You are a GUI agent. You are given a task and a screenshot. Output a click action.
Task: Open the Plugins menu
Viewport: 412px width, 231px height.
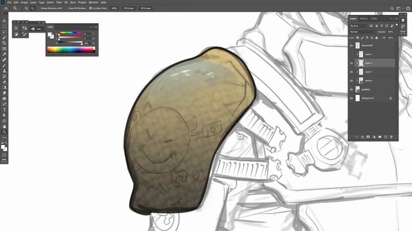(82, 3)
